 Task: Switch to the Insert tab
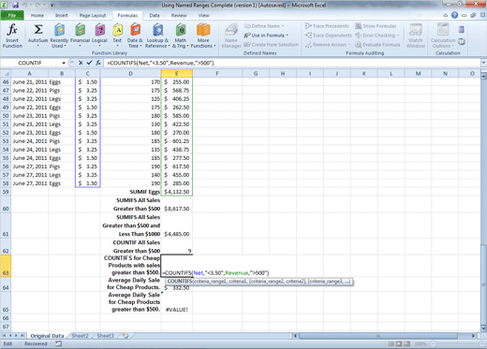pos(62,15)
